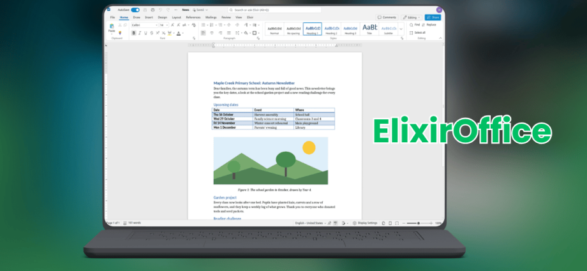This screenshot has width=587, height=271.
Task: Click the Paste clipboard icon
Action: click(x=112, y=26)
